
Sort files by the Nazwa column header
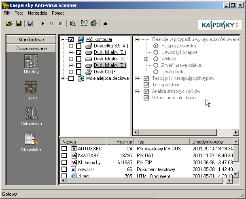pyautogui.click(x=83, y=141)
